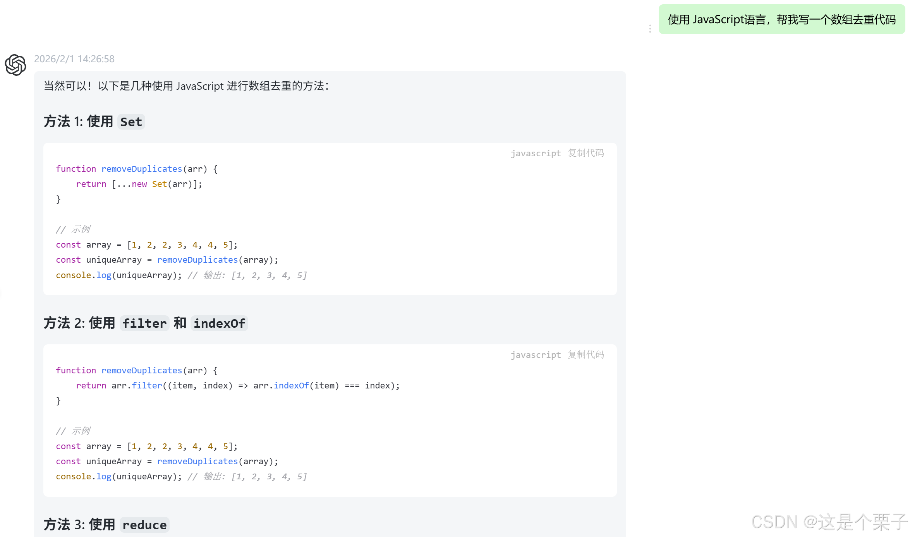Click the javascript label on the second code block

coord(535,355)
